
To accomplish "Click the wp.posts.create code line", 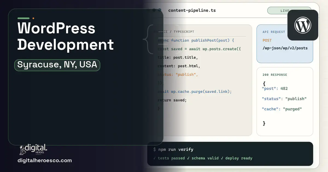I will coord(199,49).
